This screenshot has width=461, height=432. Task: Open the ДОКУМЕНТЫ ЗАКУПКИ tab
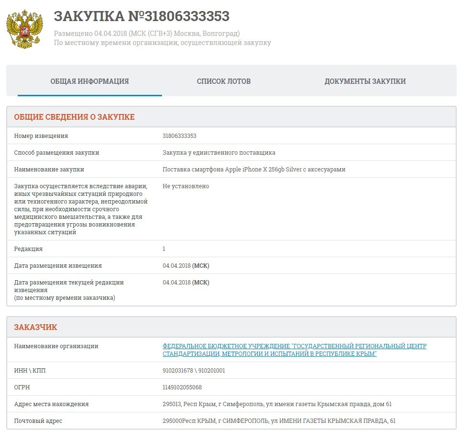365,81
